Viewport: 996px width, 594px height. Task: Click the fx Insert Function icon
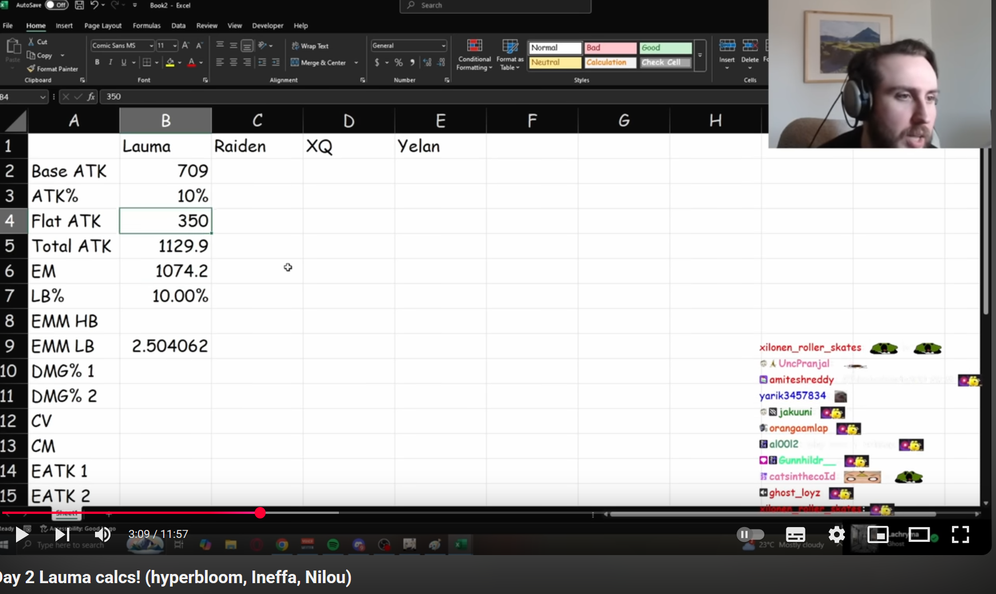coord(91,97)
